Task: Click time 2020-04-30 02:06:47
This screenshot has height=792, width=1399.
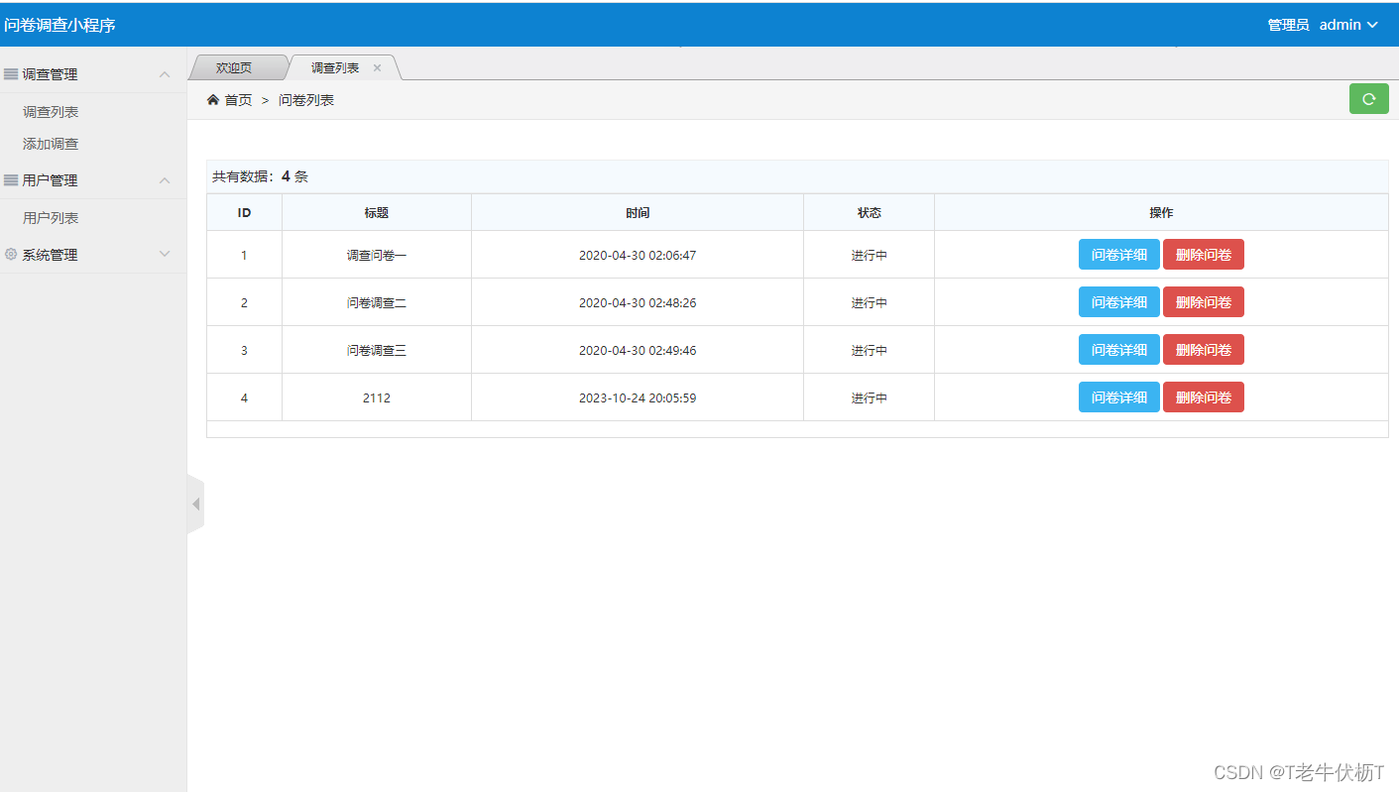Action: (x=638, y=256)
